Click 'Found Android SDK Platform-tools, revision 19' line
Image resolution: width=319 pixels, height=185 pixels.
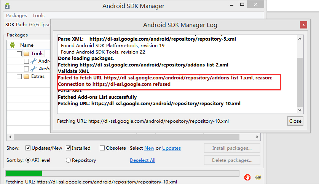point(113,46)
